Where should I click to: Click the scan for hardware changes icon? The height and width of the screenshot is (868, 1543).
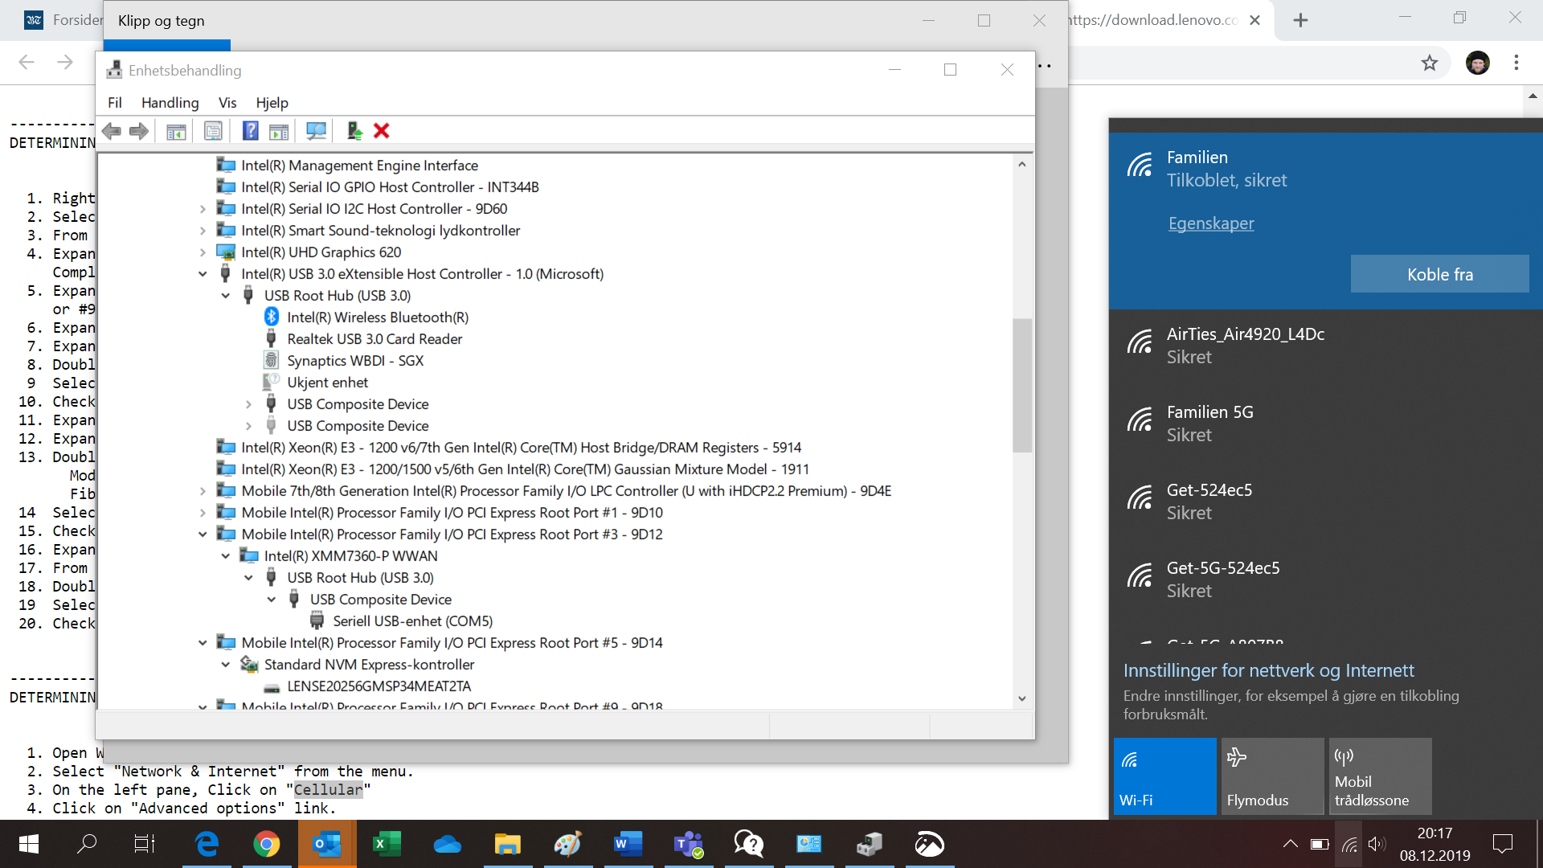click(x=316, y=131)
